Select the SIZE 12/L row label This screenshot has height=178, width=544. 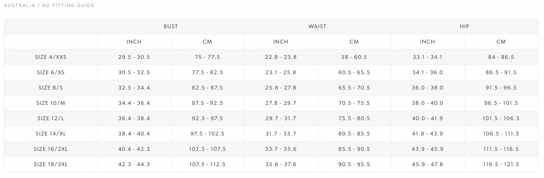[51, 118]
